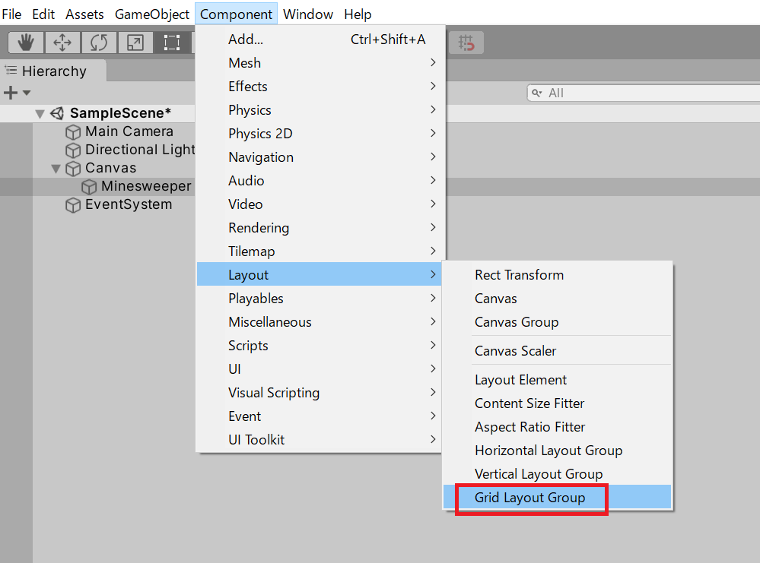Open the Physics 2D submenu
Viewport: 760px width, 563px height.
(x=260, y=134)
